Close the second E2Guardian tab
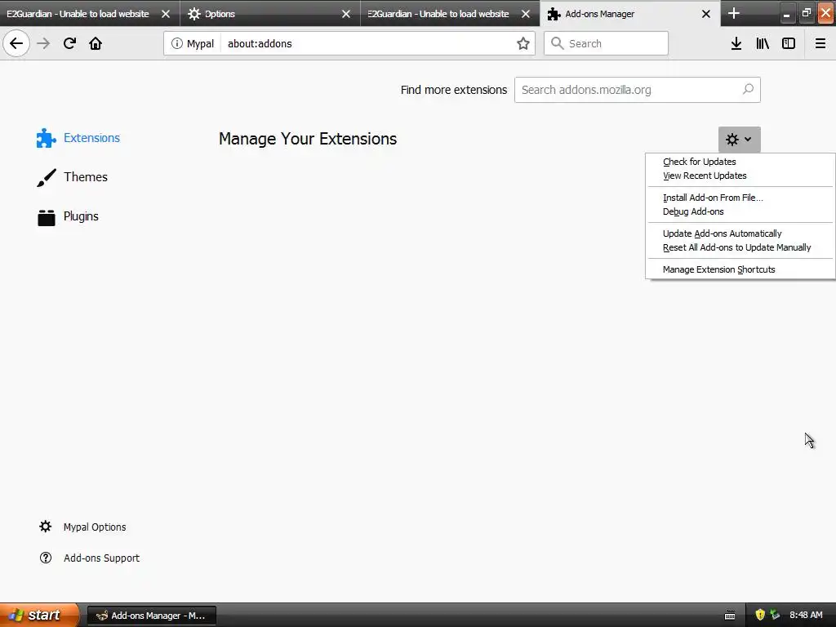The image size is (836, 627). click(526, 14)
